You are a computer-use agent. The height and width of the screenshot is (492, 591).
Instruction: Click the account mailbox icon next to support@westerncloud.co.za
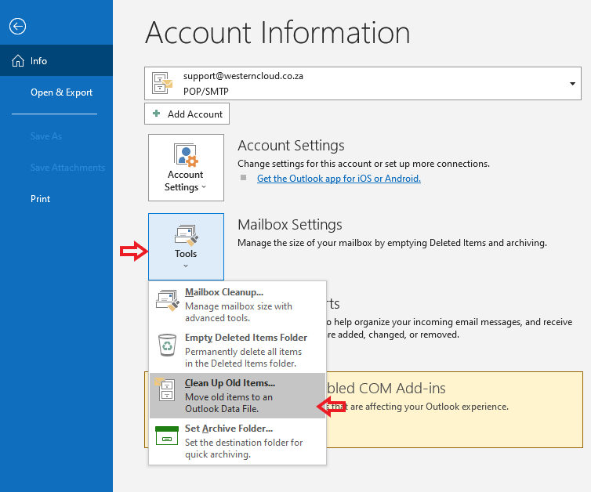161,83
